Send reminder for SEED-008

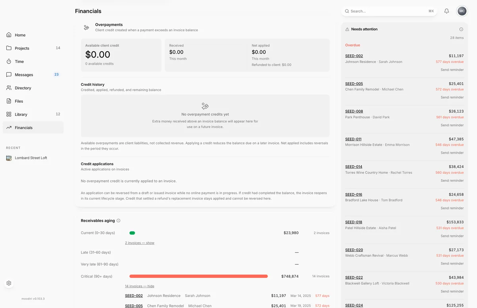coord(452,125)
